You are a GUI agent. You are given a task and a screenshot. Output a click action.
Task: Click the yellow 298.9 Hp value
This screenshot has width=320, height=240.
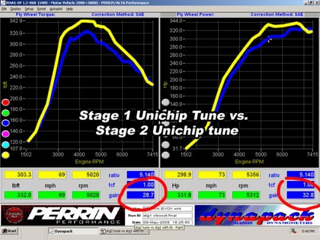coord(178,175)
